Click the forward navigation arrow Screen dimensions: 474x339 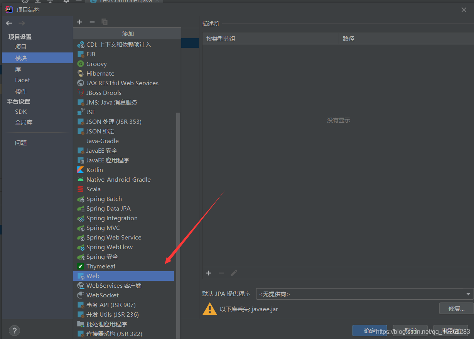tap(22, 23)
